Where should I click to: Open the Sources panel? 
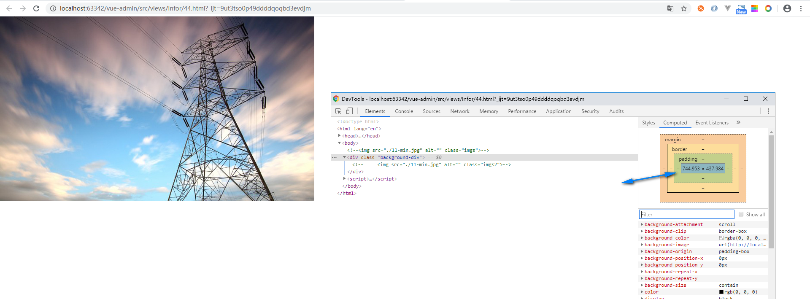pyautogui.click(x=432, y=111)
